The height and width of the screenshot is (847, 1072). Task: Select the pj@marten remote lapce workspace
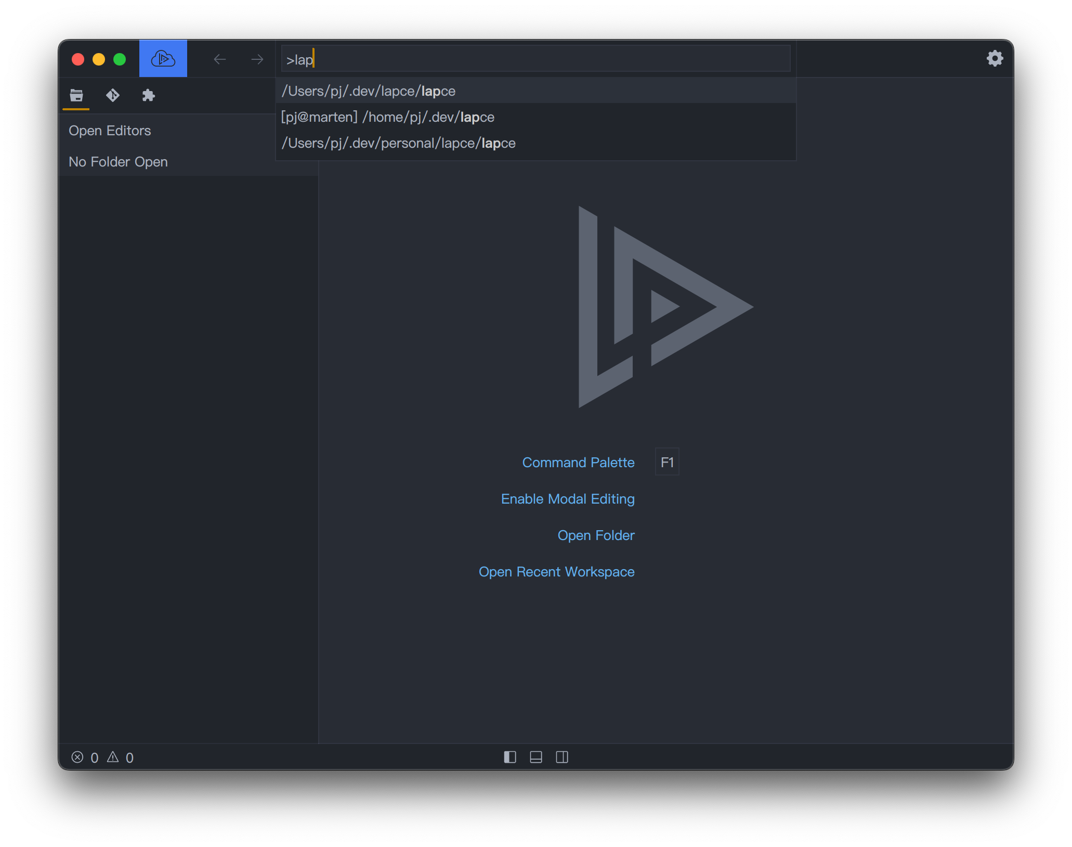(387, 117)
